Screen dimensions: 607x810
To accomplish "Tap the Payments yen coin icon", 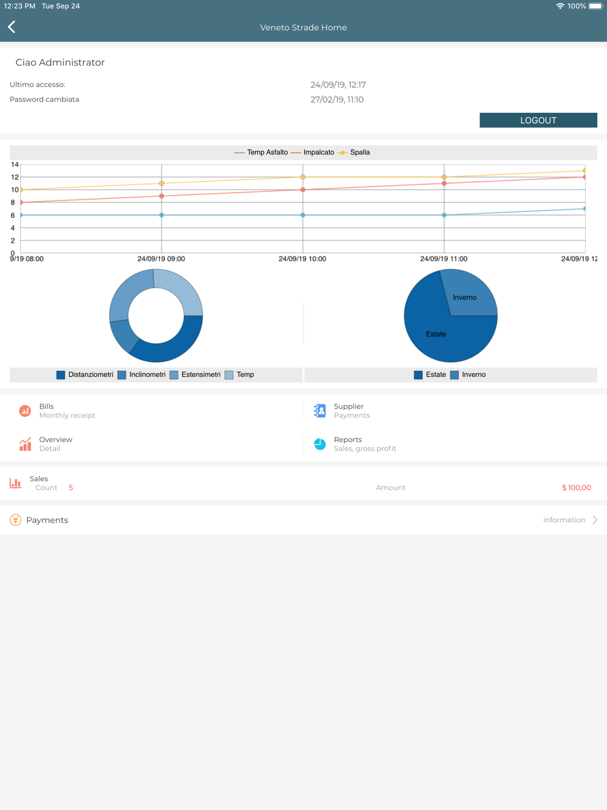I will click(x=16, y=520).
